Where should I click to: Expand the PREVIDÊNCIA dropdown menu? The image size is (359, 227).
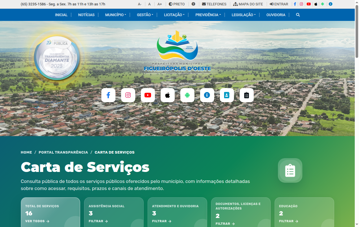tap(208, 15)
